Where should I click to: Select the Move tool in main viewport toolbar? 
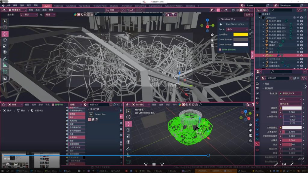[5, 34]
